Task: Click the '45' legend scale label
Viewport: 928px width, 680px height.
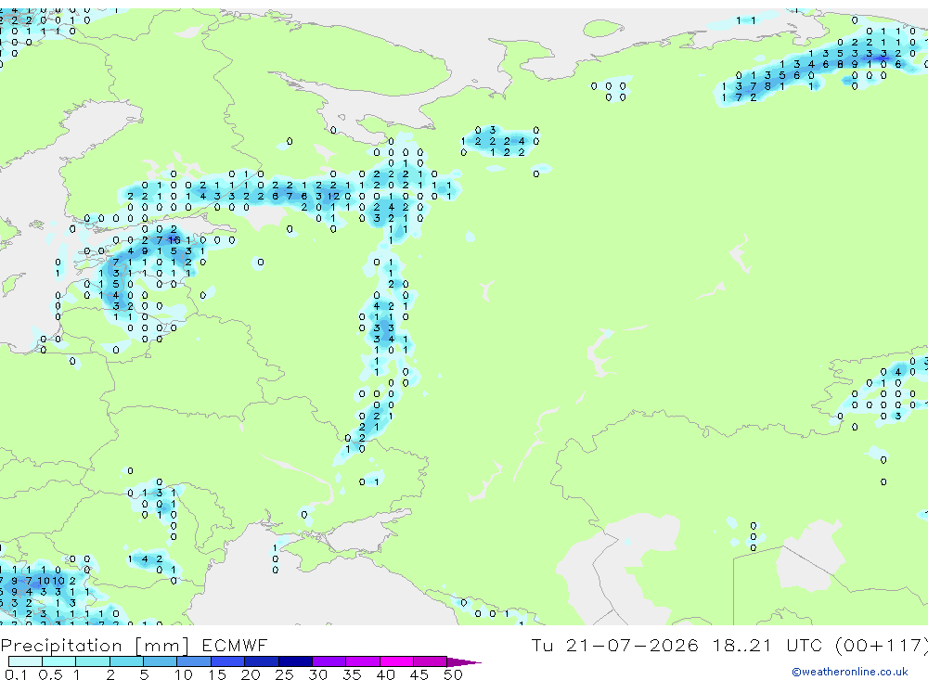Action: coord(419,674)
